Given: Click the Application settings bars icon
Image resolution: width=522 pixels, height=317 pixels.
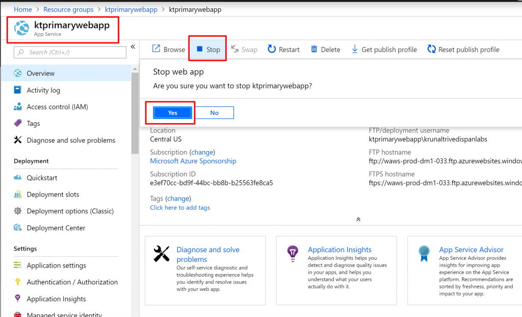Looking at the screenshot, I should (x=18, y=265).
